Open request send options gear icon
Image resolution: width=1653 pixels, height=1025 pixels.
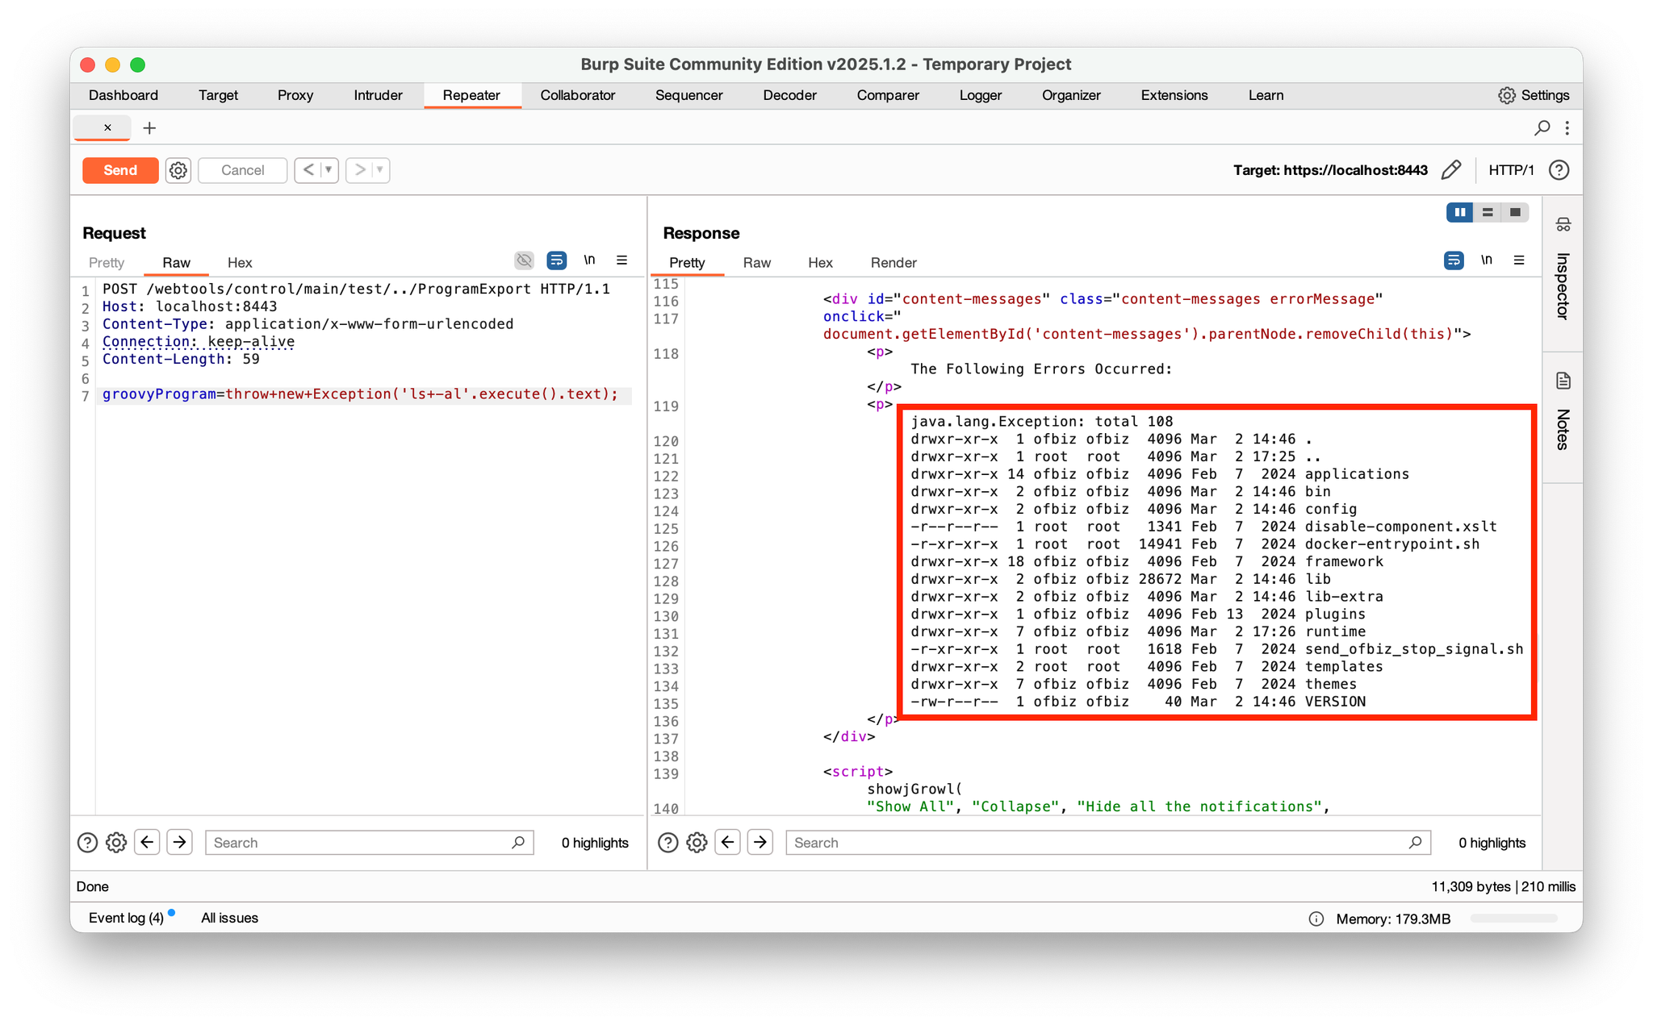click(178, 170)
